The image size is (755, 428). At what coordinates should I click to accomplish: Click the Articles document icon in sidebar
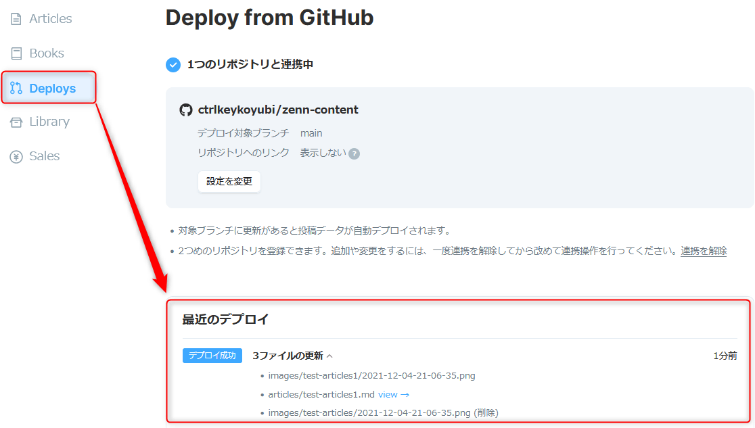16,19
